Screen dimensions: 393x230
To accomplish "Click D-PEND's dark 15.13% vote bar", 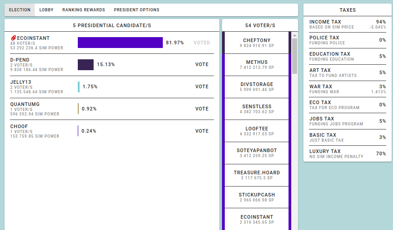I will pos(85,64).
